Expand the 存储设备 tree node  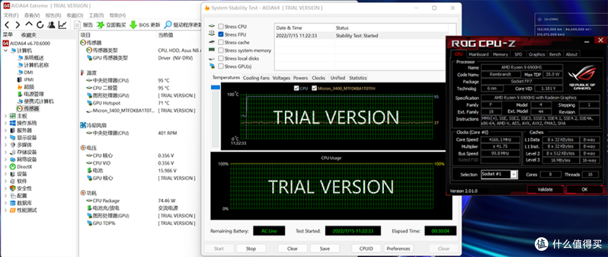point(6,152)
